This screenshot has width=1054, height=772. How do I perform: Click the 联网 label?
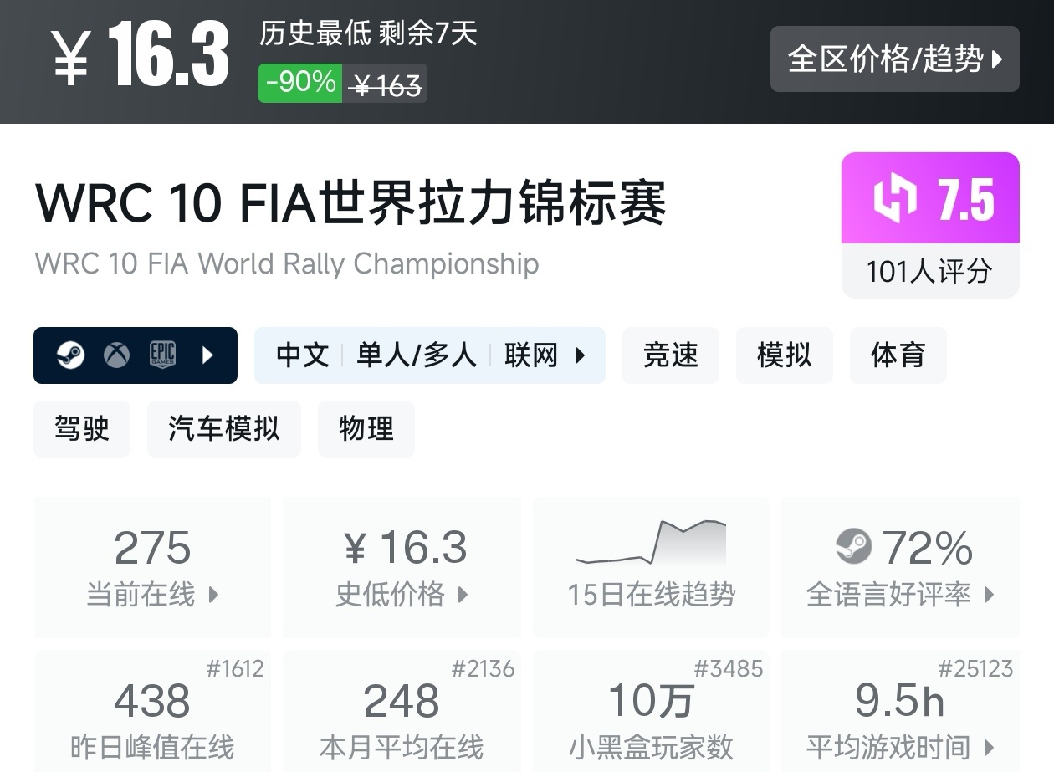pos(531,355)
